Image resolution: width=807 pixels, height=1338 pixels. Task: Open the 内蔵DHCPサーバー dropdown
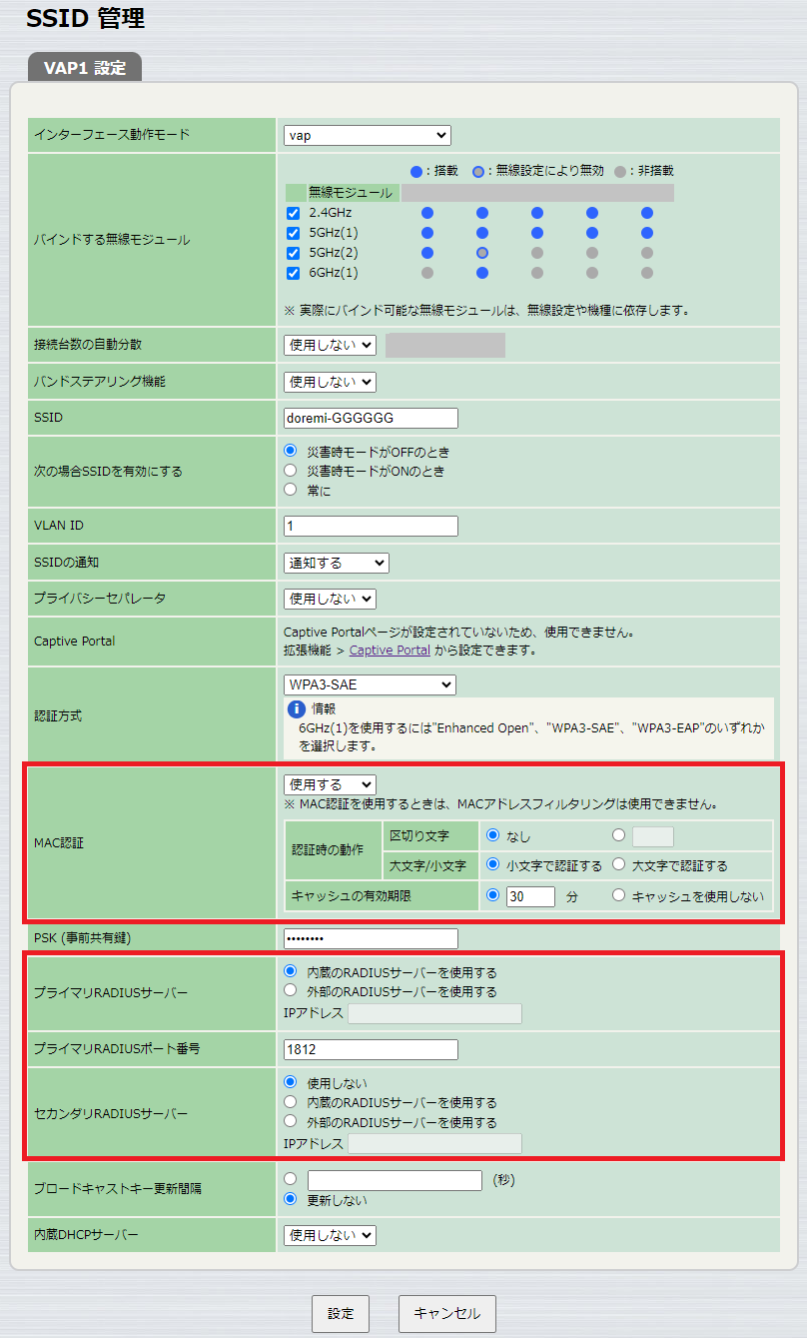329,1235
